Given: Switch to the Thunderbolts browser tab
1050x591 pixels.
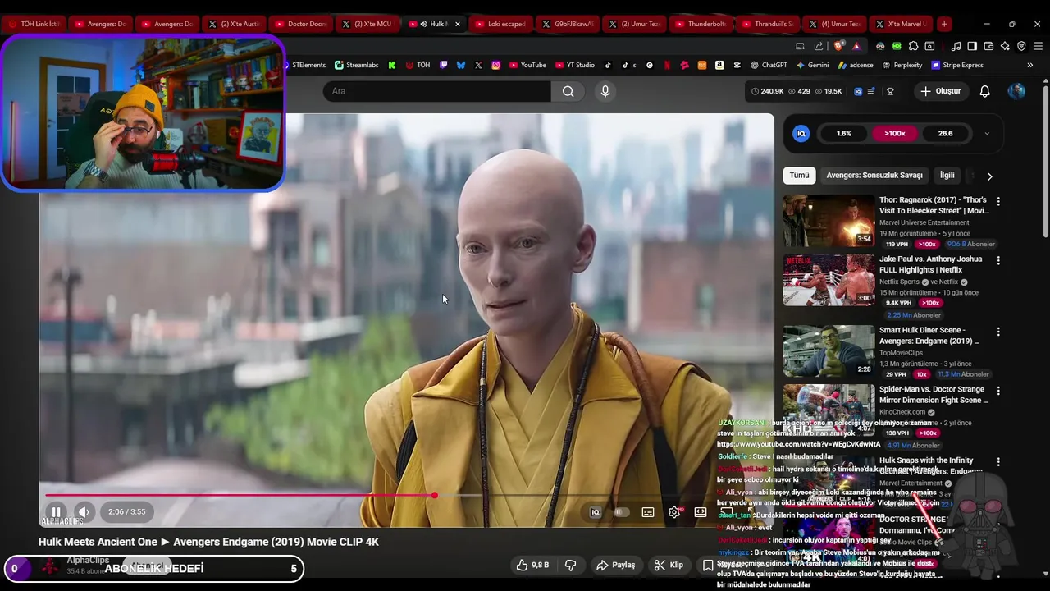Looking at the screenshot, I should 701,24.
